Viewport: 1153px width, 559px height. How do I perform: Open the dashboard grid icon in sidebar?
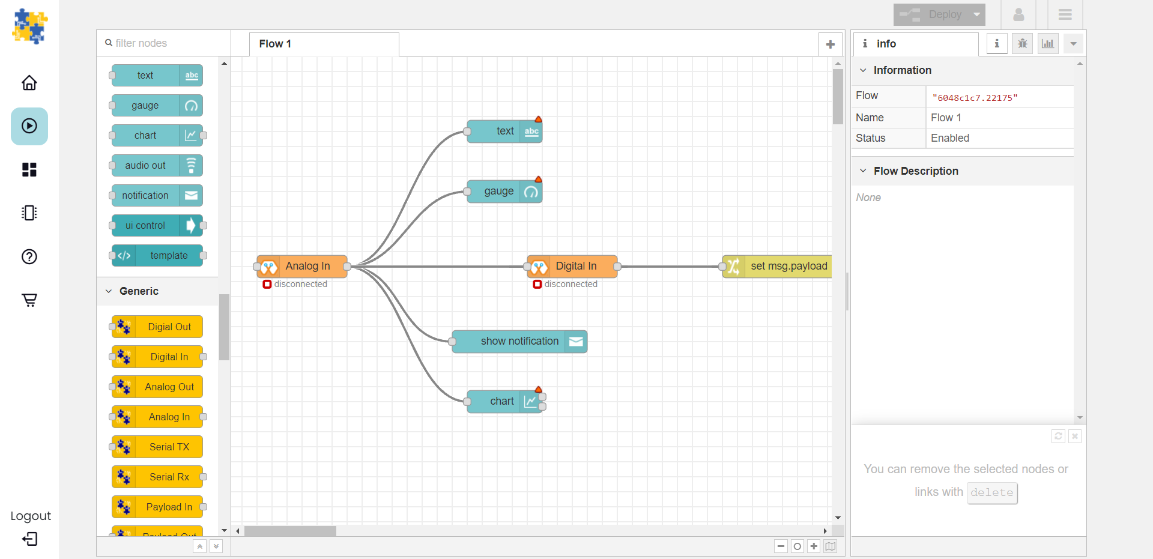pyautogui.click(x=29, y=170)
